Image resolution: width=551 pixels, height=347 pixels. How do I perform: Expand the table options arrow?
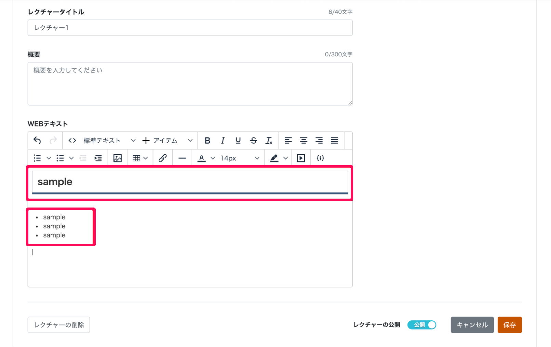tap(146, 158)
